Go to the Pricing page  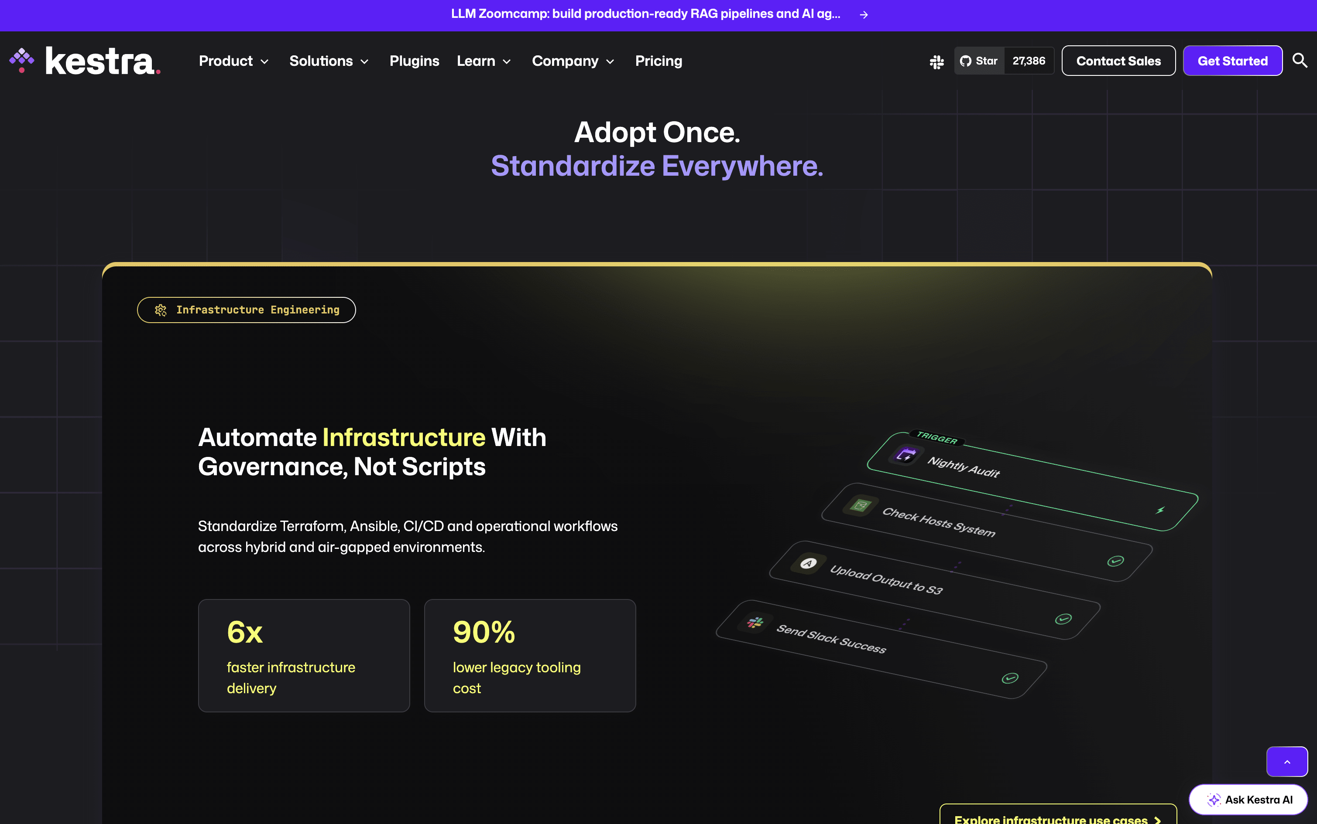pyautogui.click(x=659, y=61)
